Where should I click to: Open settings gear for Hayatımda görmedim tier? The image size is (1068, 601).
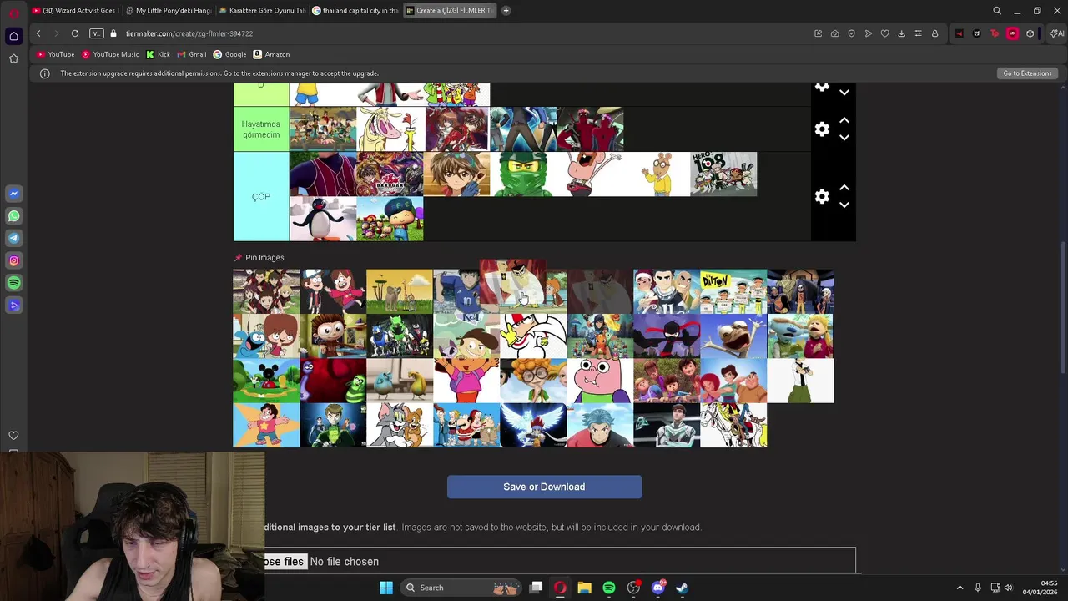coord(822,129)
